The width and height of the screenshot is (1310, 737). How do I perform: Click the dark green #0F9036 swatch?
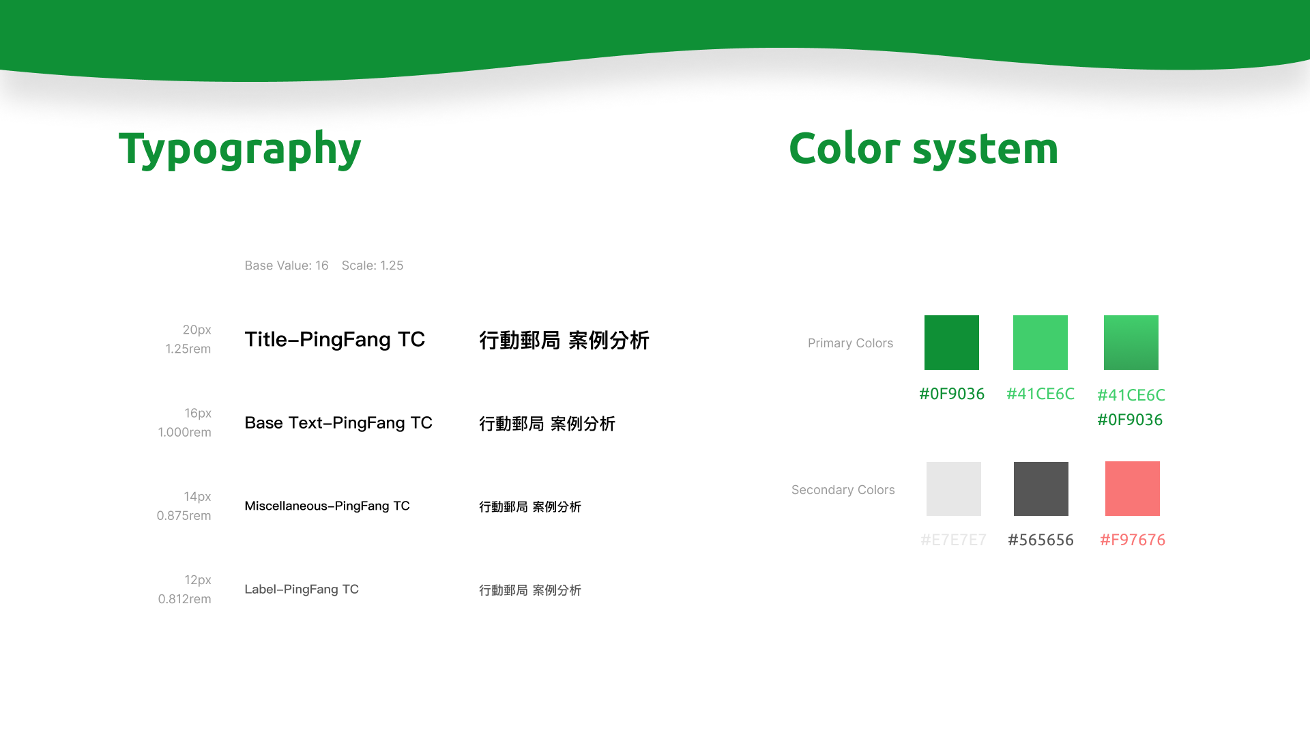951,342
